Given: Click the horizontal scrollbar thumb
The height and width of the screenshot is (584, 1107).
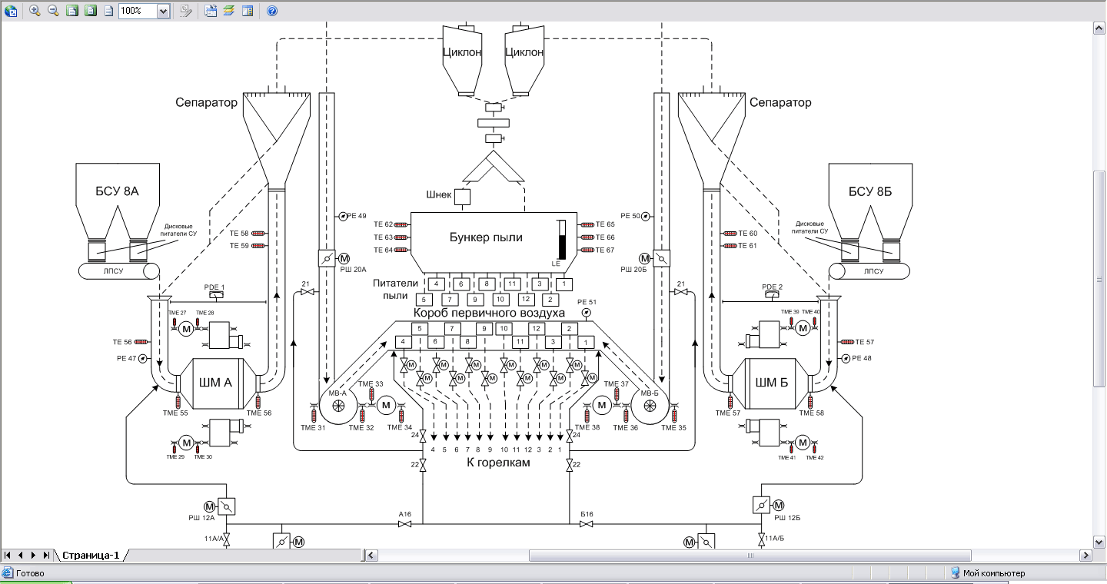Looking at the screenshot, I should pos(750,555).
